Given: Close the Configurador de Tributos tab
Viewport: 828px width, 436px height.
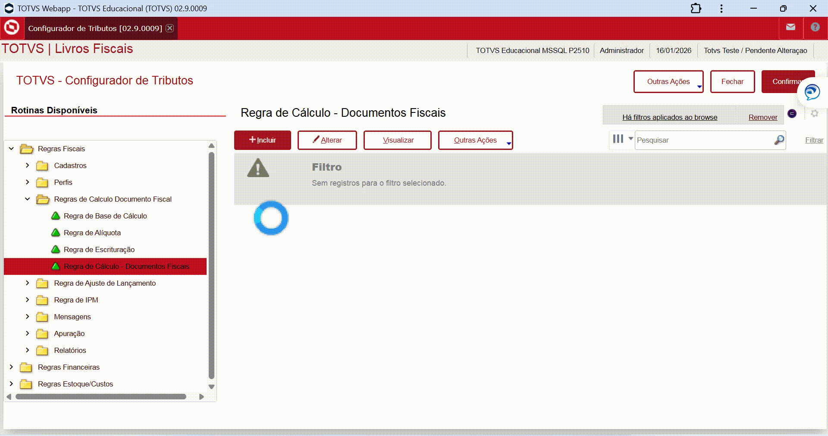Looking at the screenshot, I should coord(170,28).
